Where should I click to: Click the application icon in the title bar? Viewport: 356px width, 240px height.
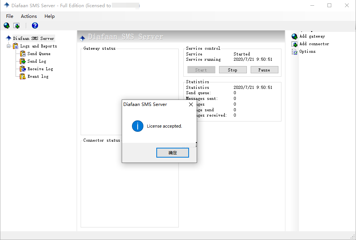pos(6,5)
